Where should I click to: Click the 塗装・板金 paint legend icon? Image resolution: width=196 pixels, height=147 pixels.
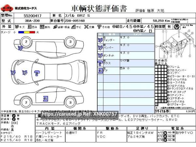55,27
